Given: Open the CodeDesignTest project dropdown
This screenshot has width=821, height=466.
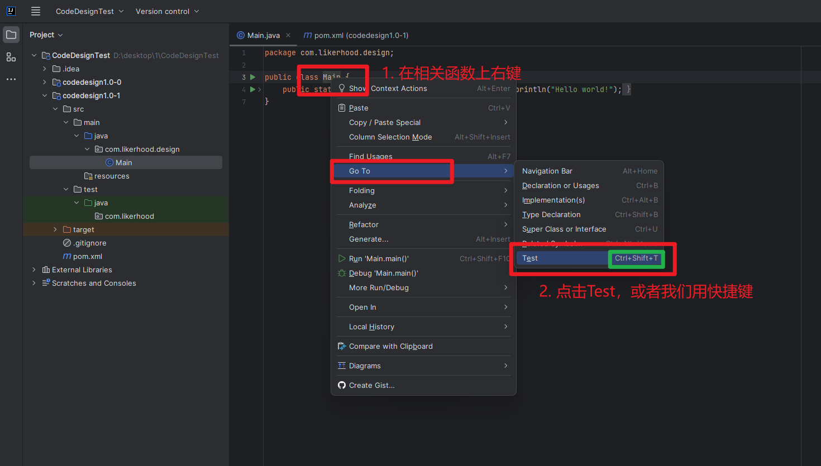Looking at the screenshot, I should (x=89, y=11).
